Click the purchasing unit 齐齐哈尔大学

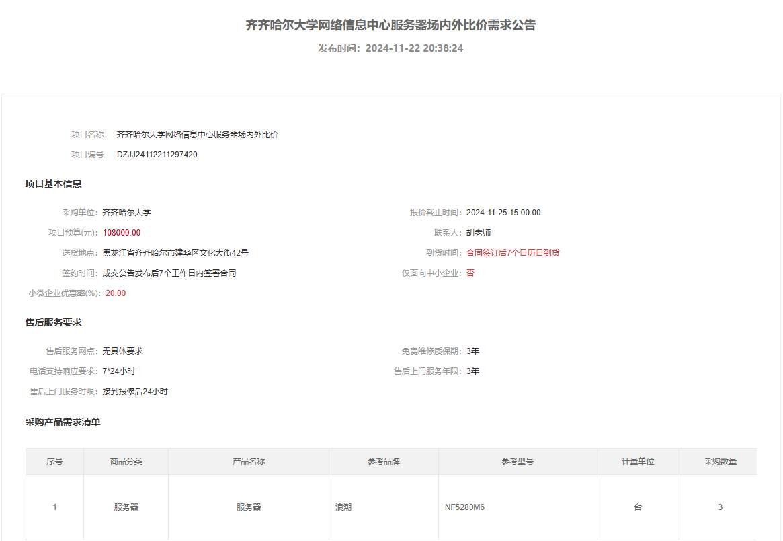coord(126,213)
